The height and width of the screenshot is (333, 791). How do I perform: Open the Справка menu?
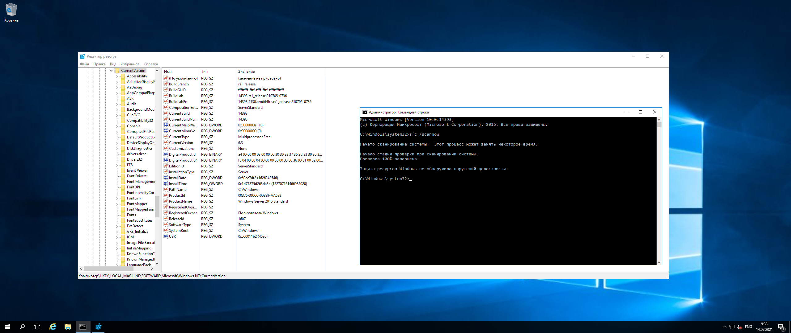point(151,64)
